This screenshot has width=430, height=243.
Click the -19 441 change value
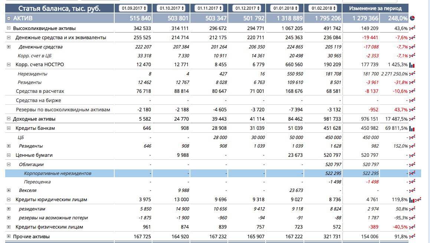click(x=370, y=37)
